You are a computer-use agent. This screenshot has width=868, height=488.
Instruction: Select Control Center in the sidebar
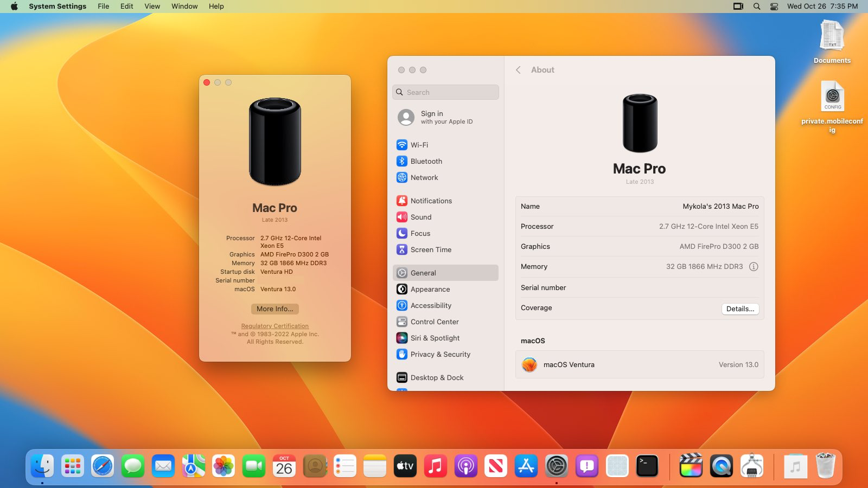pyautogui.click(x=445, y=322)
